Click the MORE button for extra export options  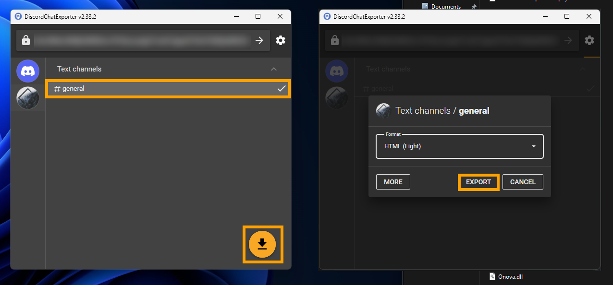pyautogui.click(x=393, y=182)
